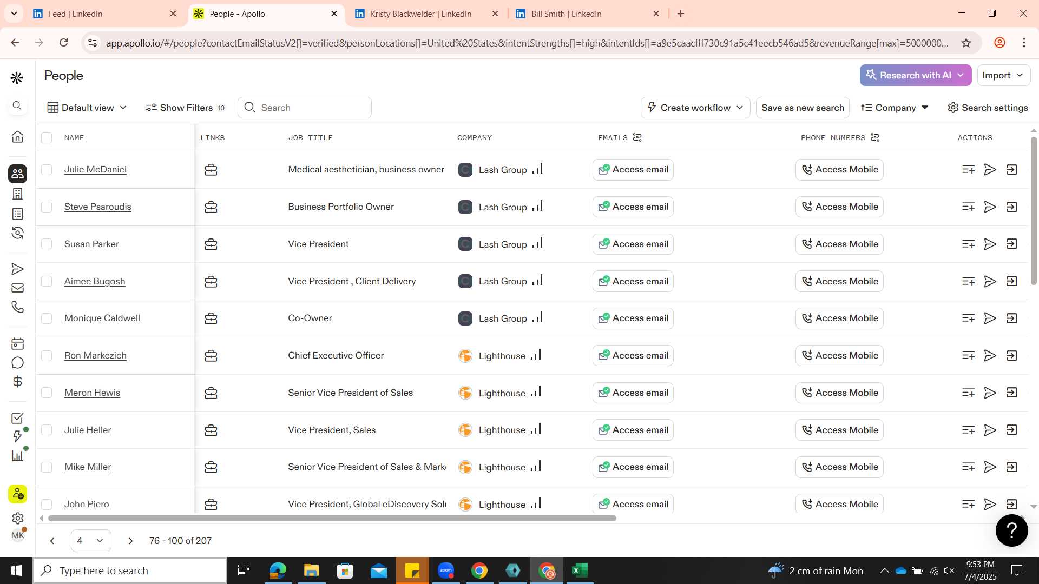Open Excel from the Windows taskbar
1039x584 pixels.
(580, 570)
